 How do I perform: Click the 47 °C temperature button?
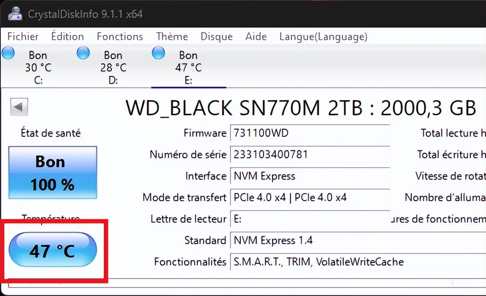click(53, 249)
